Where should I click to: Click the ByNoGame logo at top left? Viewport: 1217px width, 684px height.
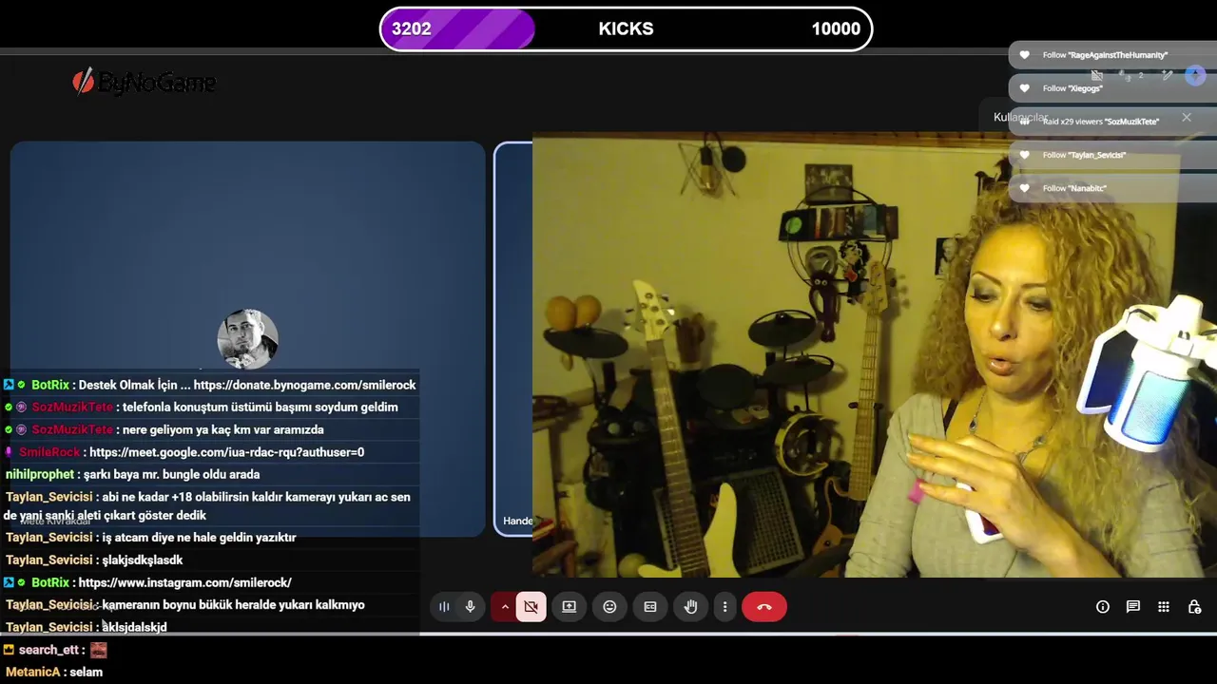pyautogui.click(x=145, y=83)
